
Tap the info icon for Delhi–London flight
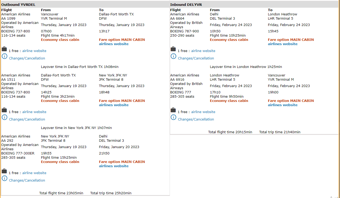tap(173, 56)
